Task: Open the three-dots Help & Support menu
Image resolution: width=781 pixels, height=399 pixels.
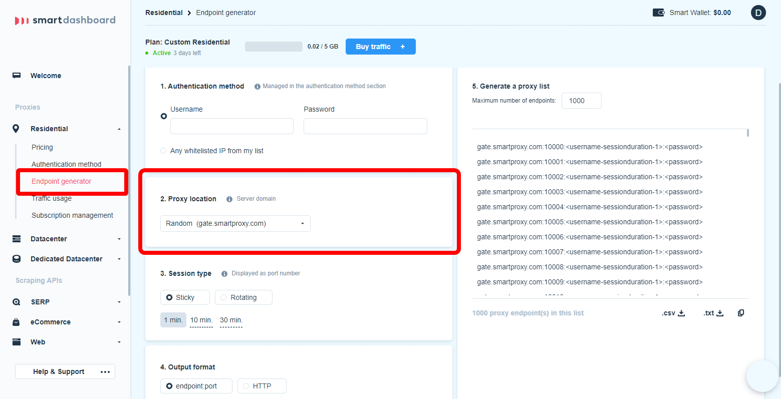Action: [105, 371]
